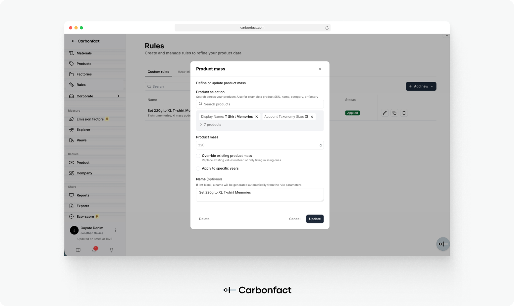
Task: Click the Update button
Action: 315,219
